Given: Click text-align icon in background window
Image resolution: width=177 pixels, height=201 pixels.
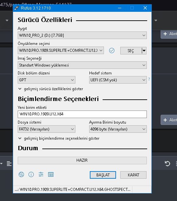Looking at the screenshot, I should click(9, 164).
